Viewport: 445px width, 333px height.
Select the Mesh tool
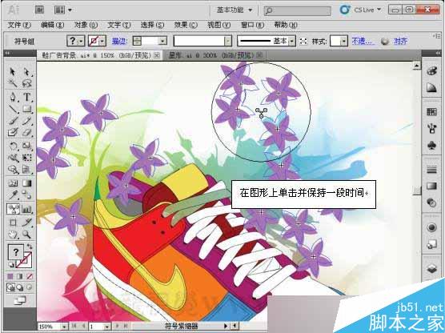coord(13,183)
